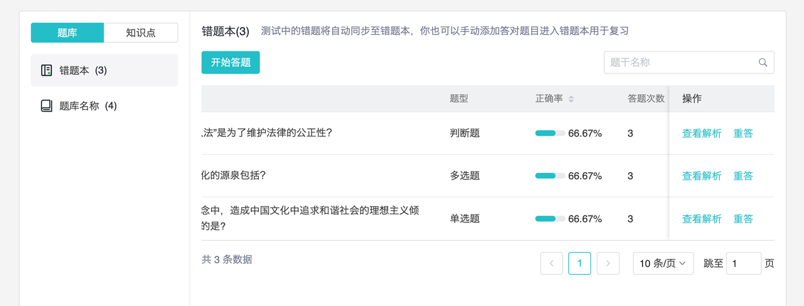The width and height of the screenshot is (804, 306).
Task: Click 查看解析 for the 判断题 row
Action: [702, 133]
